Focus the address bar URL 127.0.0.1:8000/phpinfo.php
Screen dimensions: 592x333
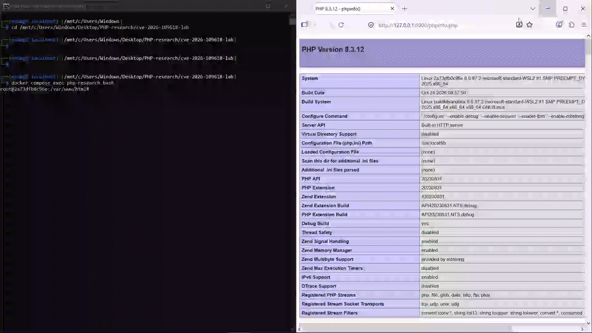point(417,25)
